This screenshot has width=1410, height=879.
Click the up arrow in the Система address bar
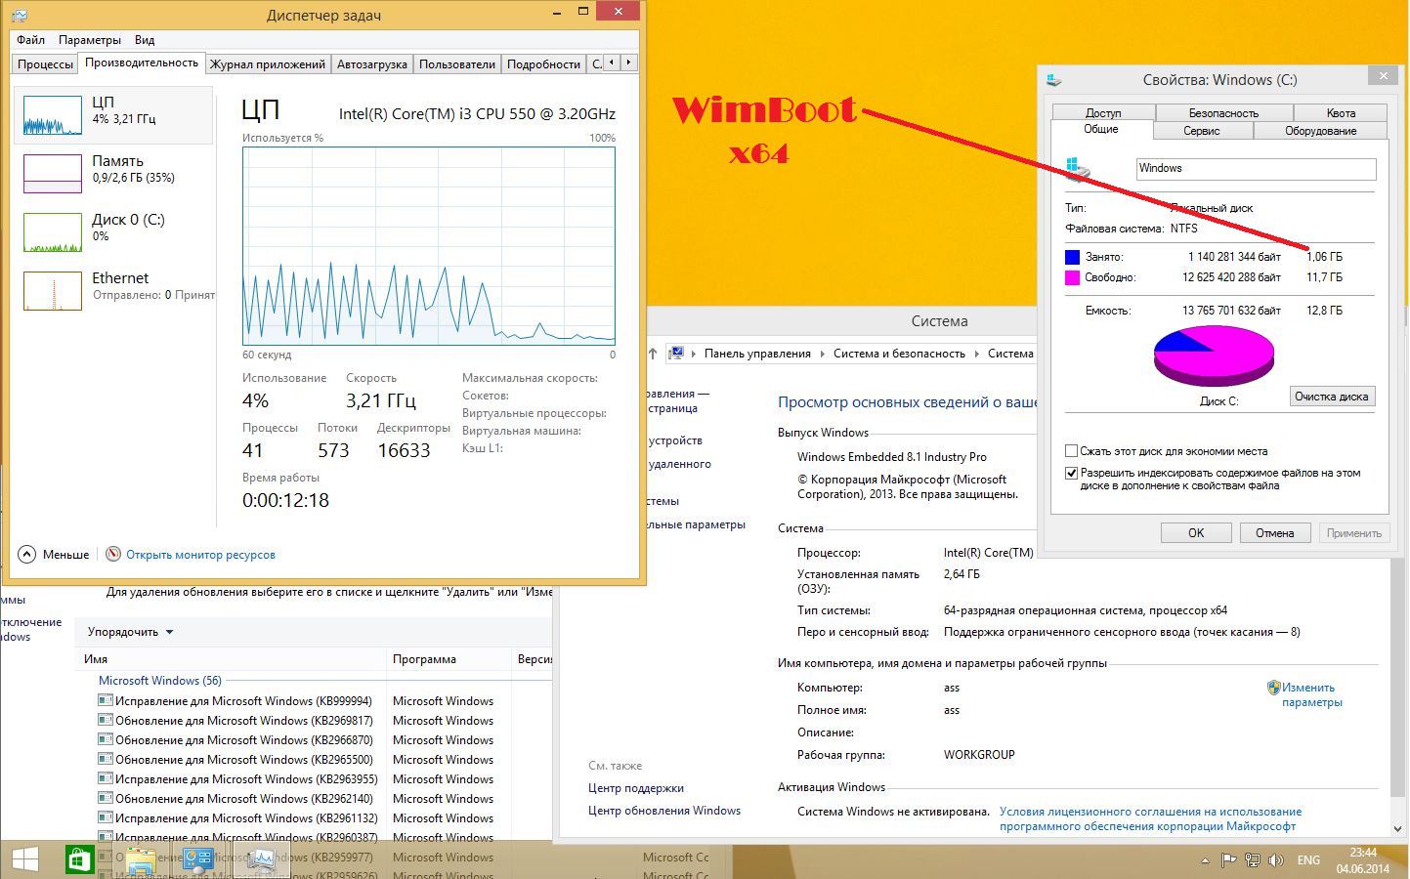click(x=653, y=354)
